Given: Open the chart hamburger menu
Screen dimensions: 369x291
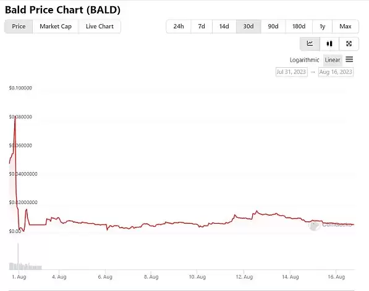Looking at the screenshot, I should pyautogui.click(x=349, y=60).
